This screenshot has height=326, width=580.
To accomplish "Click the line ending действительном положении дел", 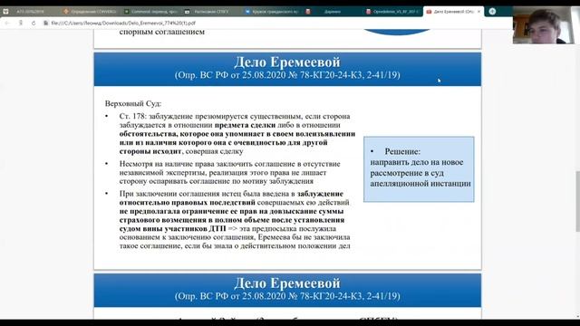I will 235,245.
